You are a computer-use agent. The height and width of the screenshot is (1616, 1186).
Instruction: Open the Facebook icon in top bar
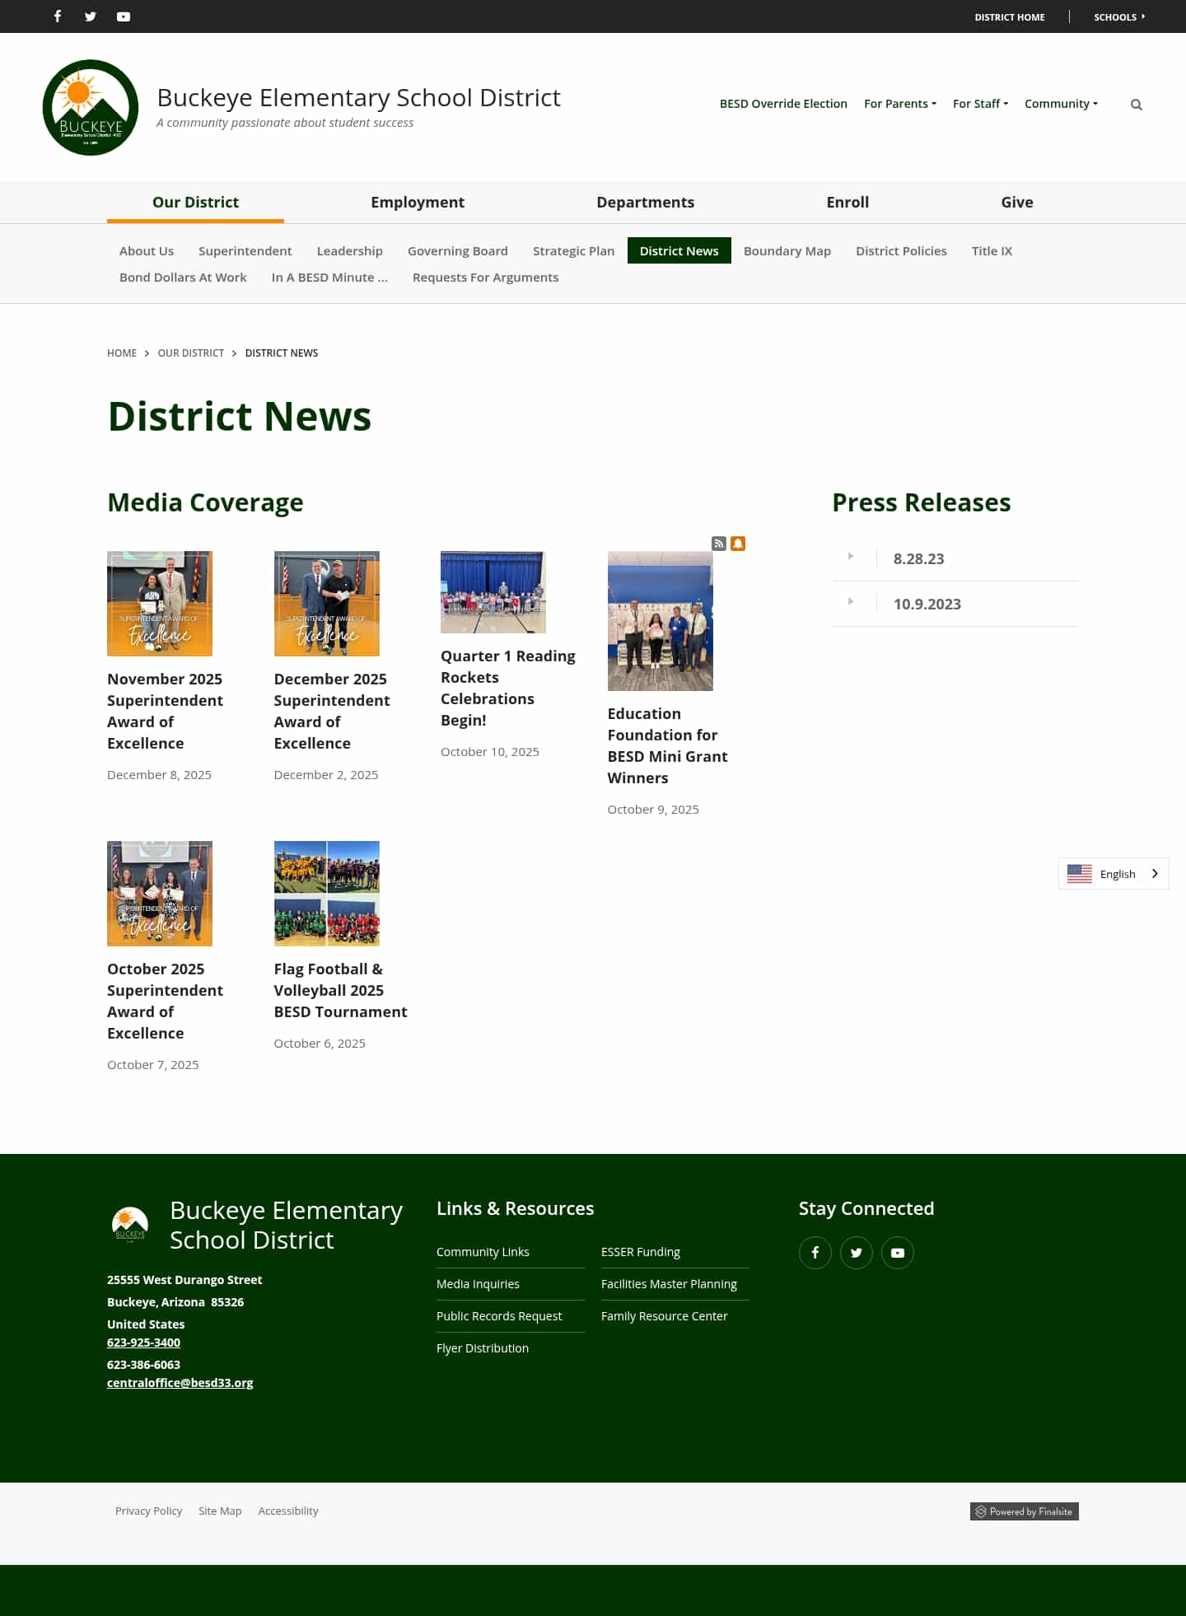point(58,16)
